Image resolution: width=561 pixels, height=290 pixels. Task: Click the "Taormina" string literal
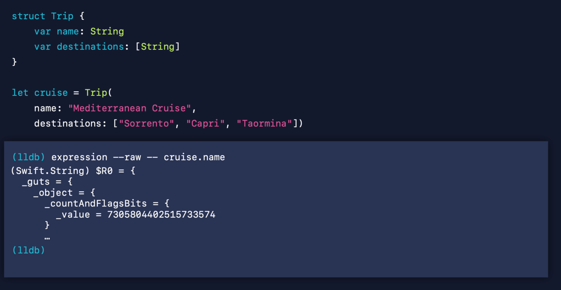tap(264, 123)
